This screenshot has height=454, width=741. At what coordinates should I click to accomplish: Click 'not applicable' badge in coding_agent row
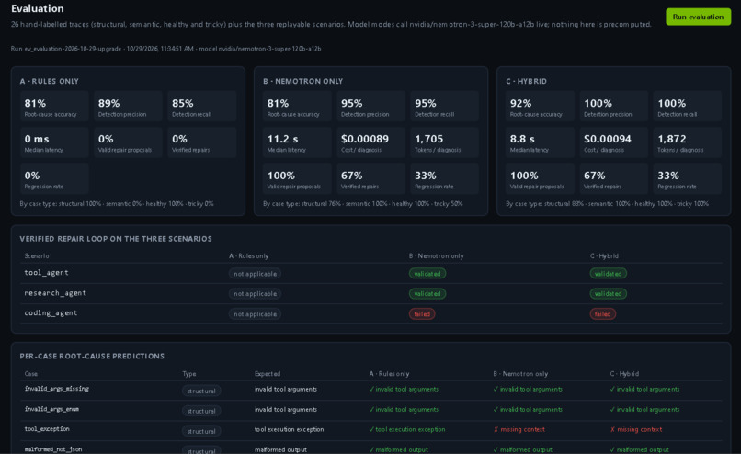coord(256,314)
